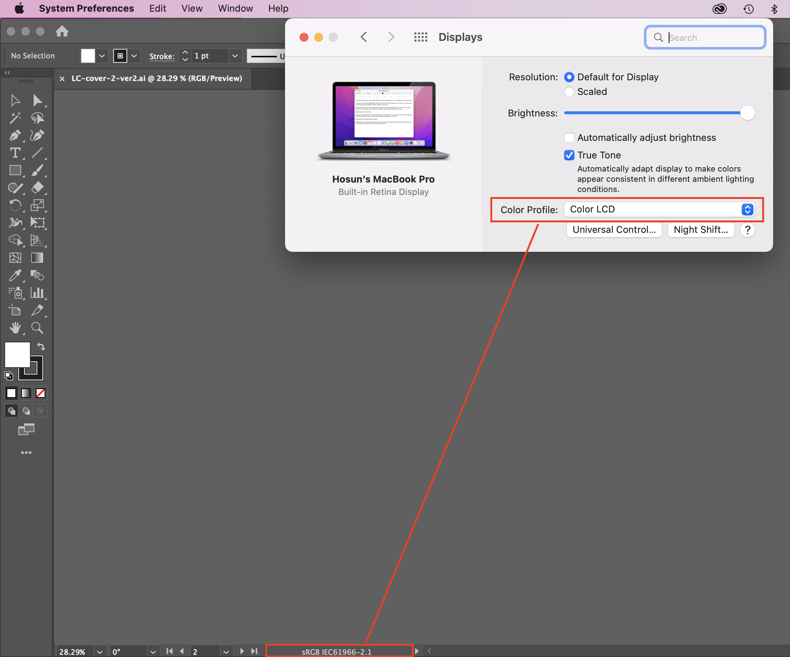Open the zoom percentage dropdown
Viewport: 790px width, 657px height.
coord(100,652)
